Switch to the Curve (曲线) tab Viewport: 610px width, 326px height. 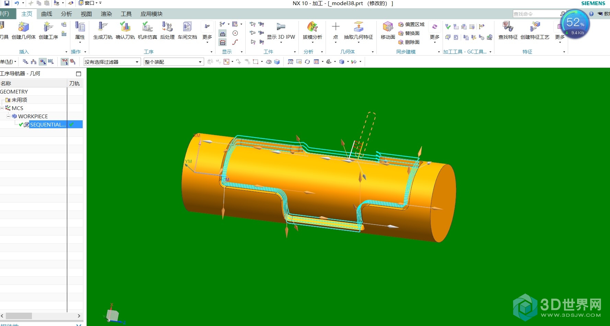[47, 14]
